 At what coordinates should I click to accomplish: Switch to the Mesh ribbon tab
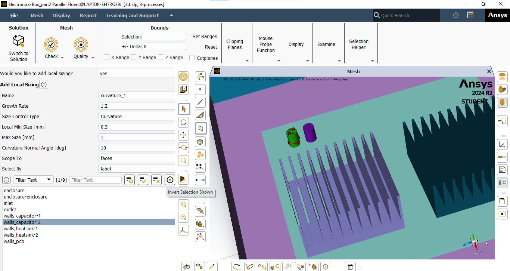coord(37,15)
